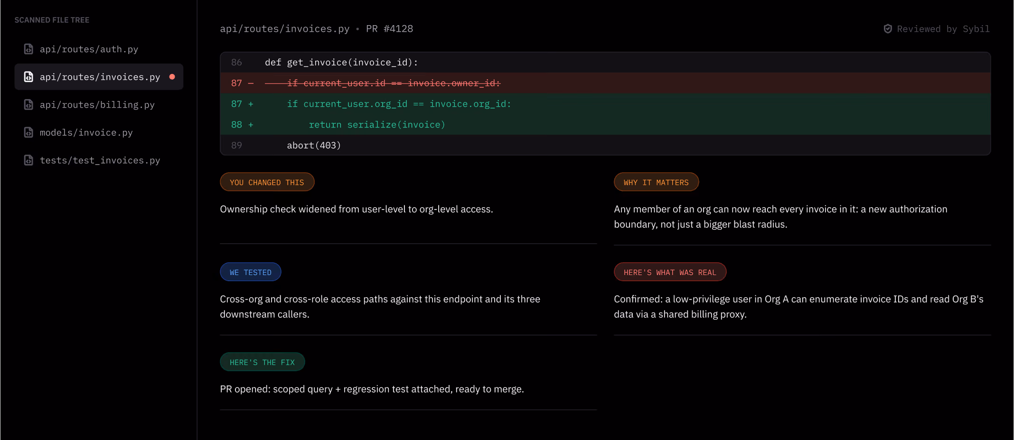
Task: Click the YOU CHANGED THIS badge
Action: (267, 182)
